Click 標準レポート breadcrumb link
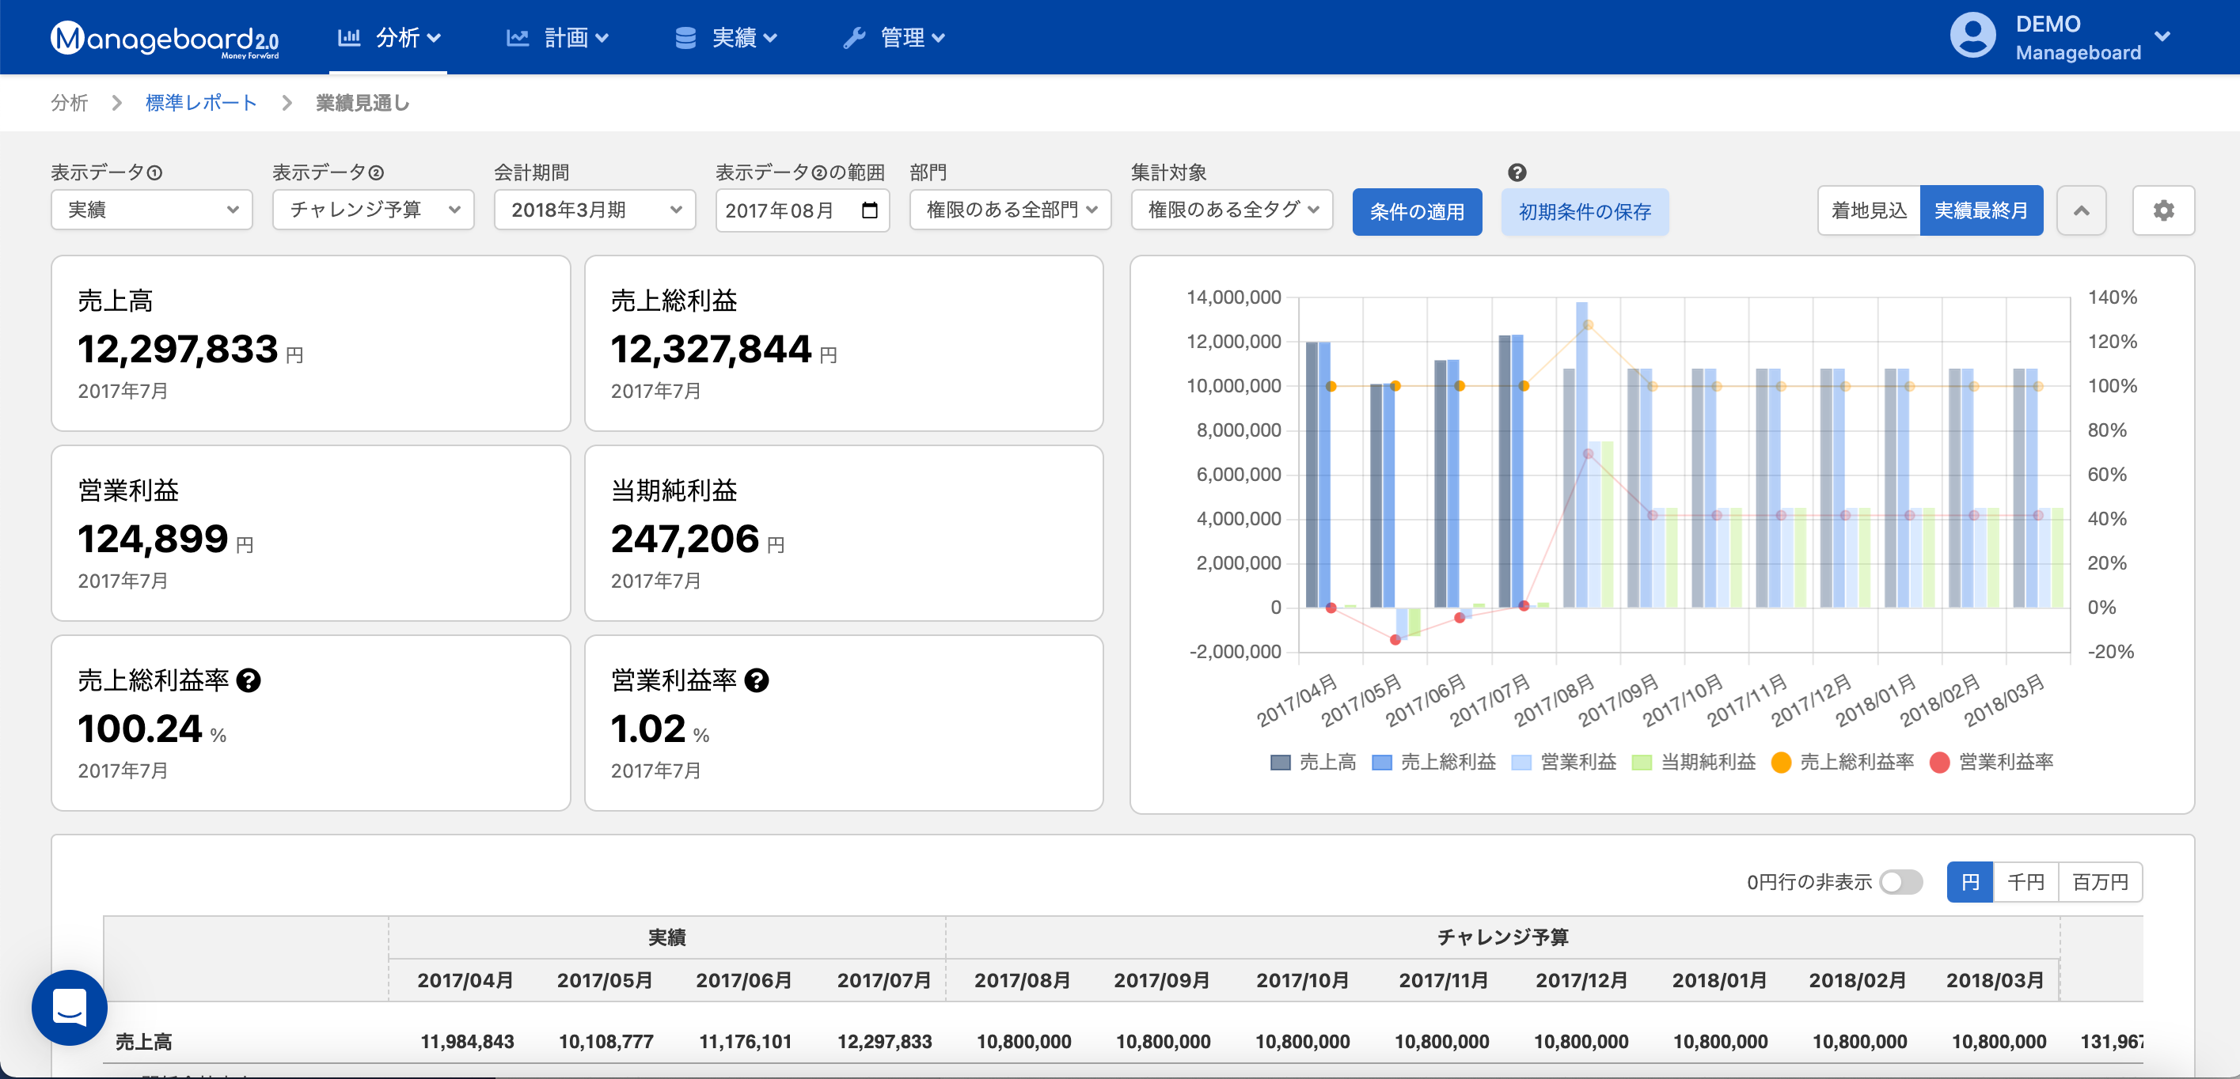 tap(201, 103)
